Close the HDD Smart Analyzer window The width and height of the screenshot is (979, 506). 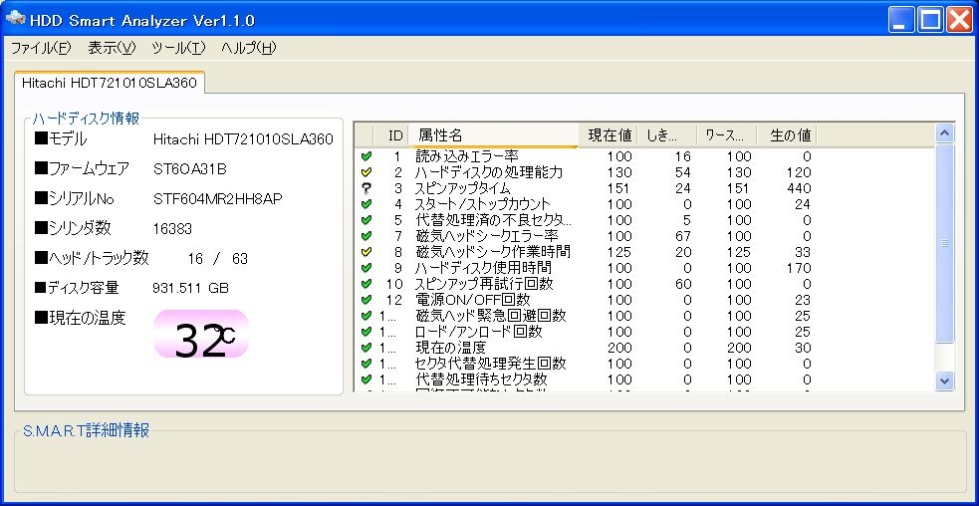(x=959, y=20)
